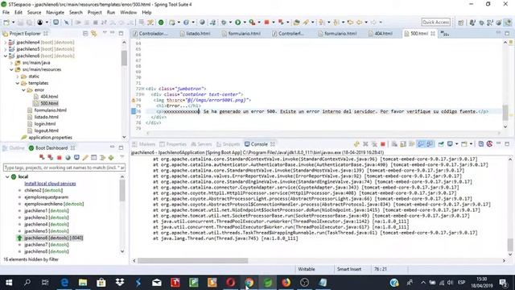The width and height of the screenshot is (515, 290).
Task: Click the Project Explorer vertical scrollbar thumb
Action: 124,58
